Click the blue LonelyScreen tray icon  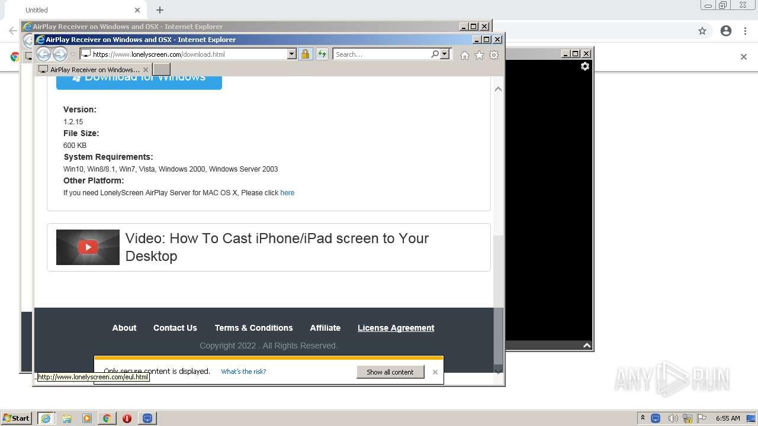pos(656,418)
